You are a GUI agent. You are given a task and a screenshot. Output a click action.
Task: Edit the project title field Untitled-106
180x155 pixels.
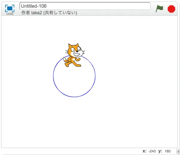click(x=85, y=6)
